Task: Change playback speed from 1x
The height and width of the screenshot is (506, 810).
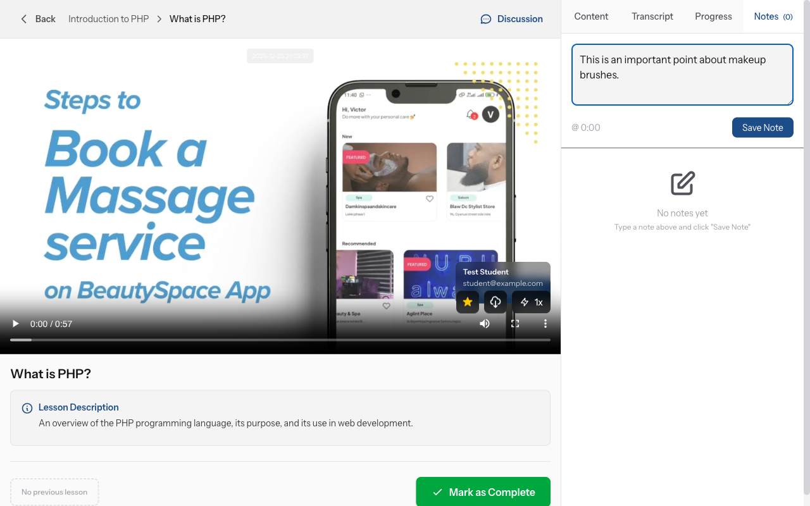Action: click(x=532, y=302)
